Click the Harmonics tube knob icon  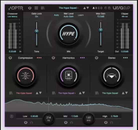(69, 76)
